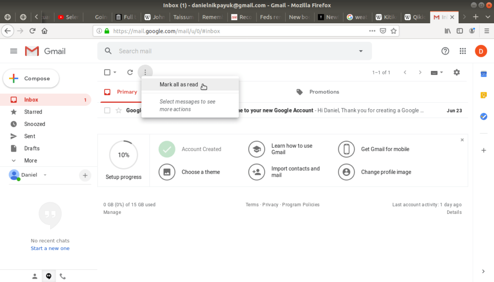Open Gmail support help icon
The width and height of the screenshot is (494, 282).
coord(445,51)
